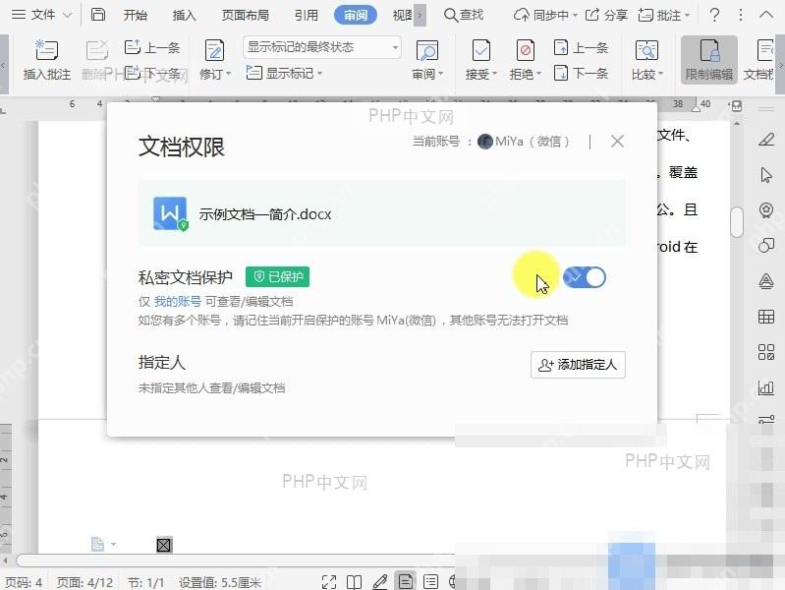This screenshot has height=590, width=785.
Task: Click the ruler toggle icon beside ruler
Action: (737, 106)
